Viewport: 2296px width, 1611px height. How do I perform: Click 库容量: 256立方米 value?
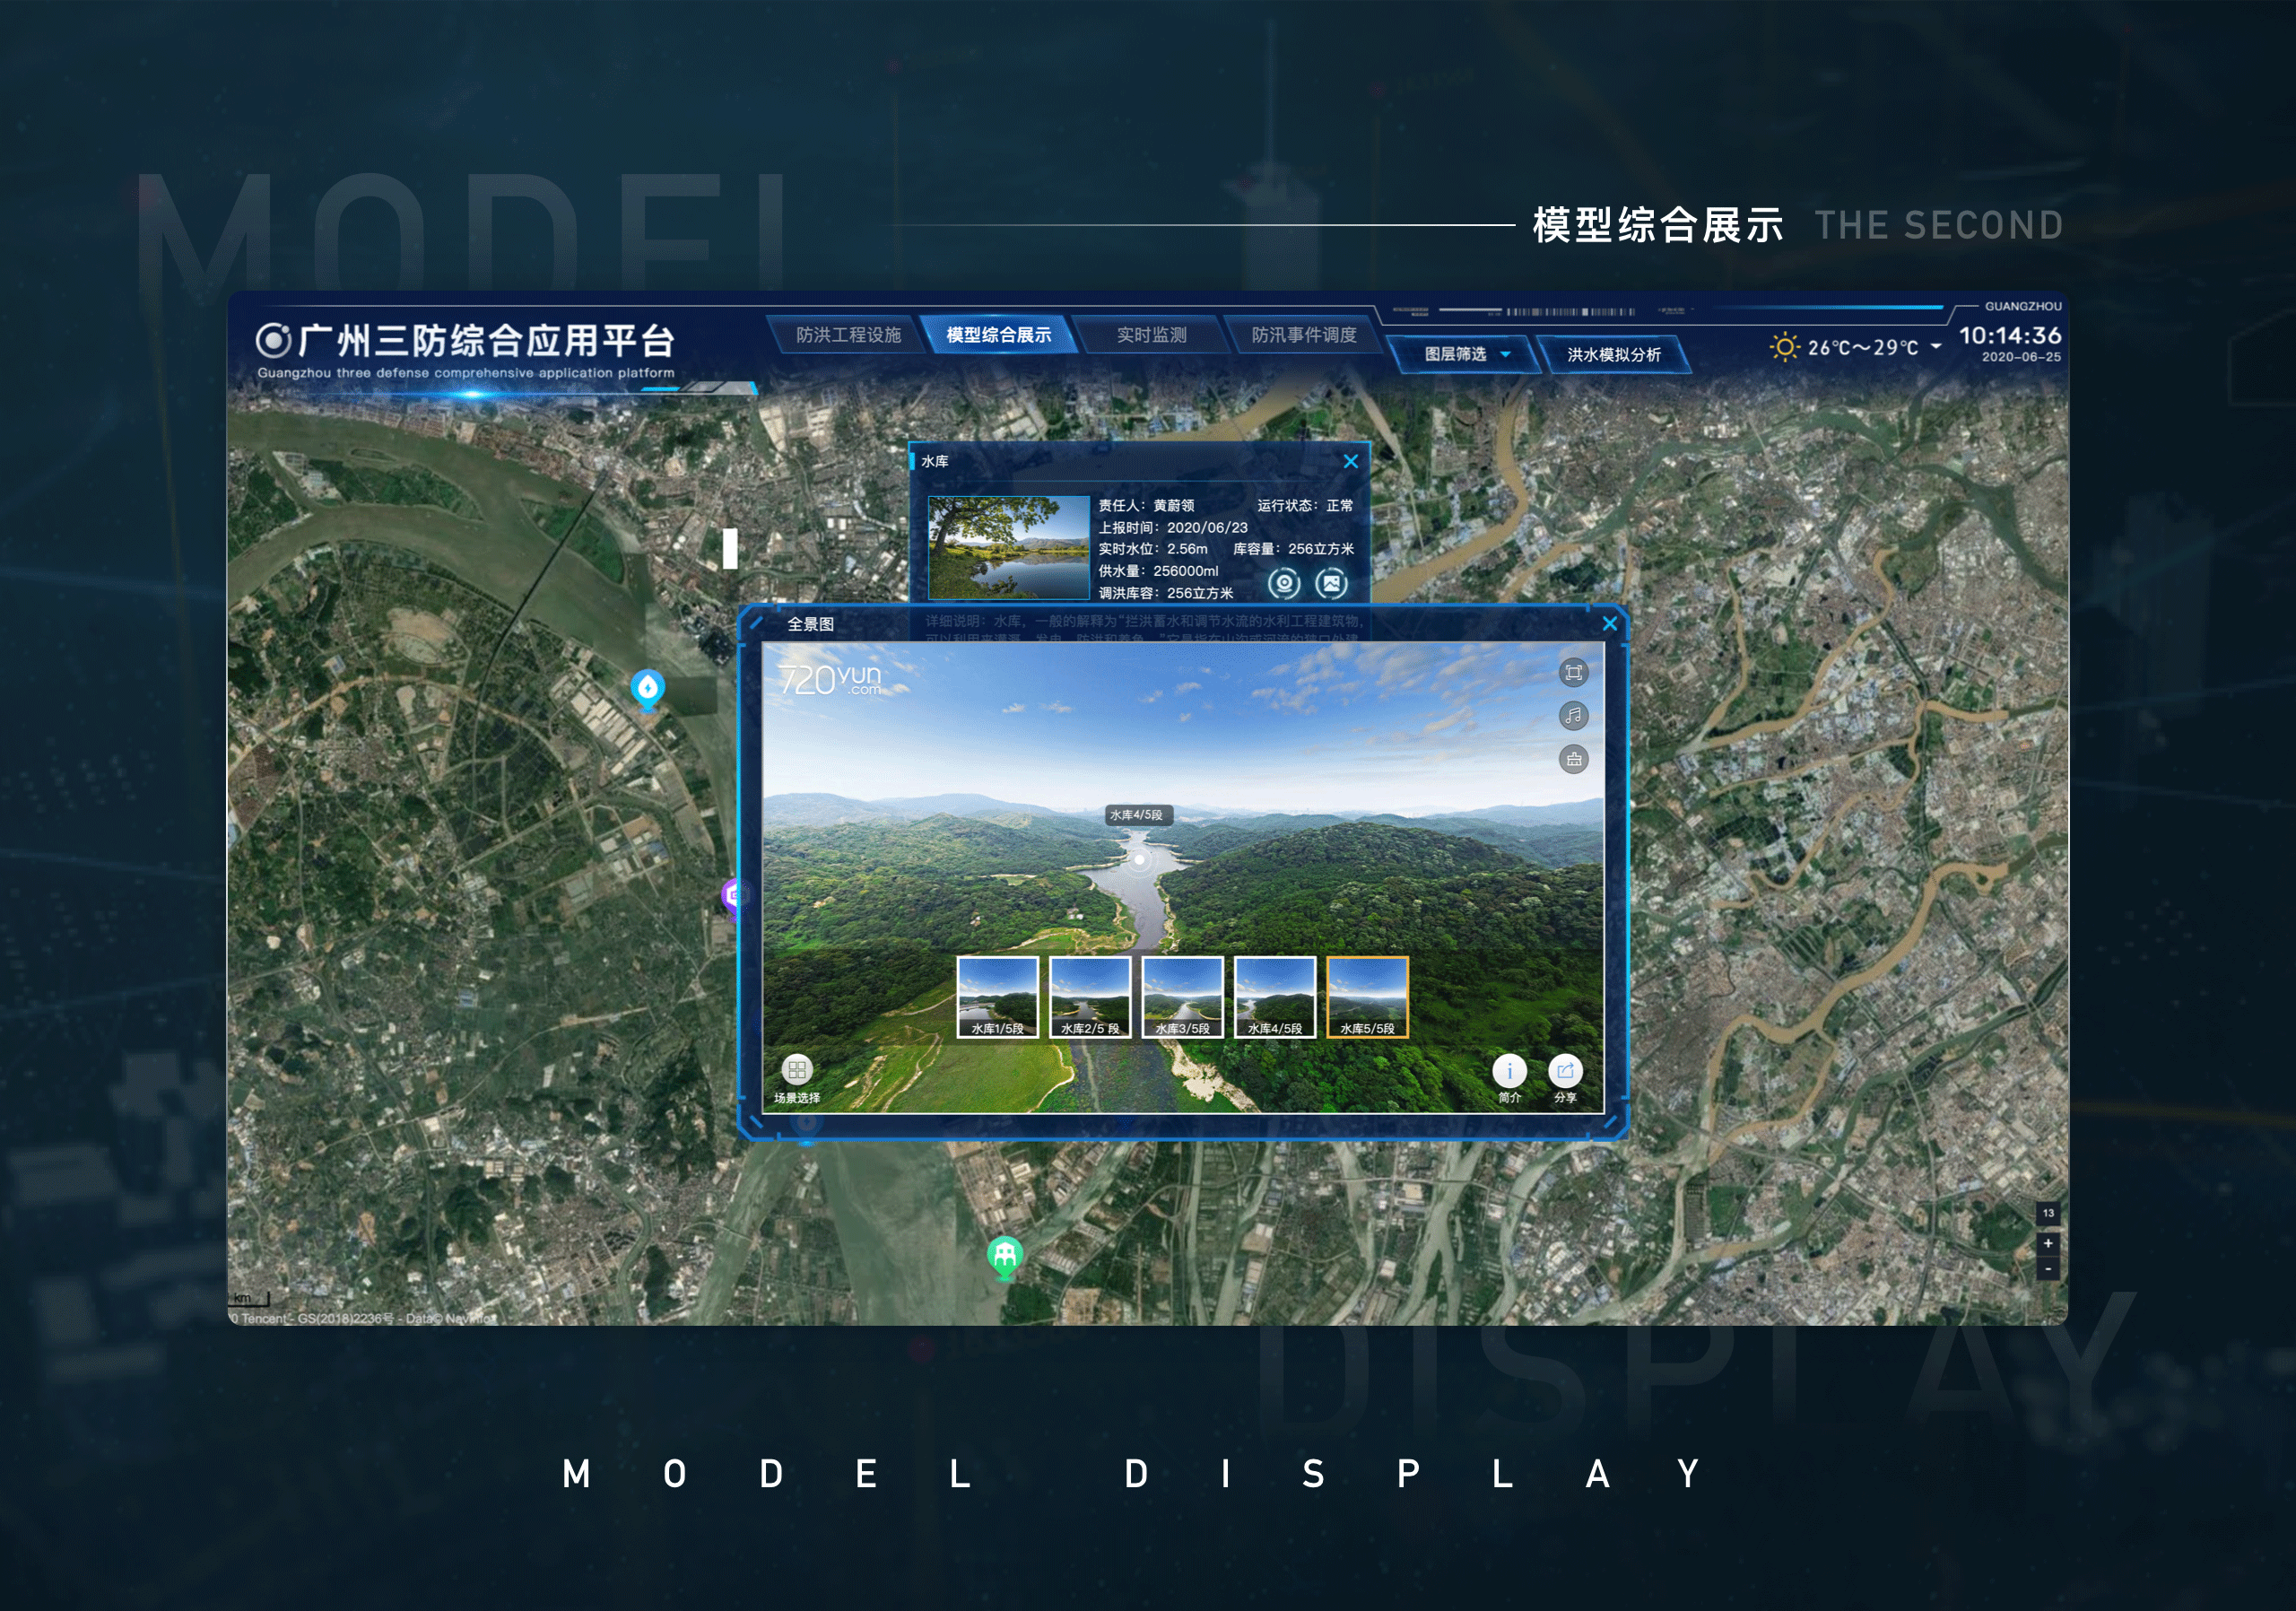1293,549
